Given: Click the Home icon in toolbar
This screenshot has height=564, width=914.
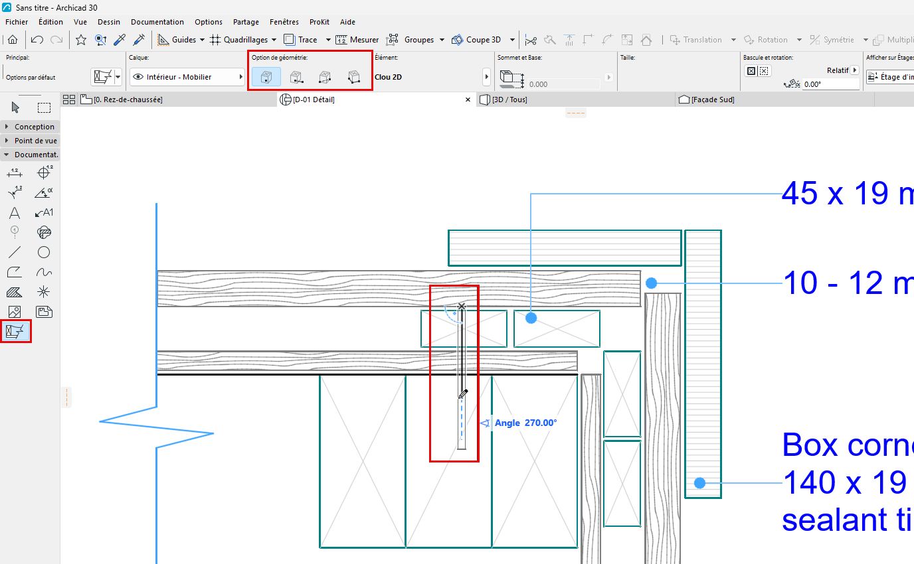Looking at the screenshot, I should click(x=13, y=40).
